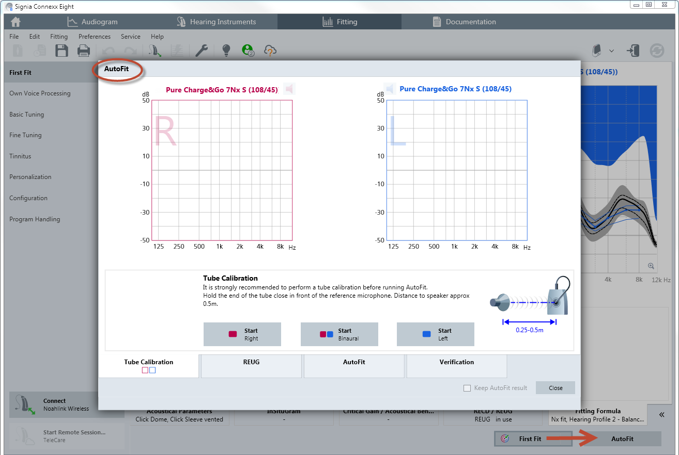Click the right ear gain graph
This screenshot has width=679, height=455.
pyautogui.click(x=222, y=170)
